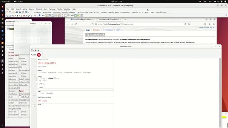Click the Save toolbar icon
The image size is (228, 128).
point(17,12)
